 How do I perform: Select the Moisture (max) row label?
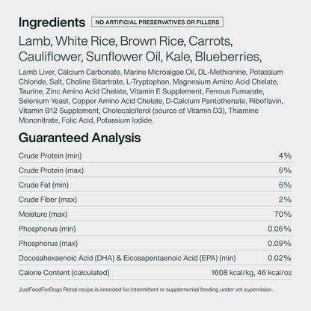pyautogui.click(x=43, y=214)
